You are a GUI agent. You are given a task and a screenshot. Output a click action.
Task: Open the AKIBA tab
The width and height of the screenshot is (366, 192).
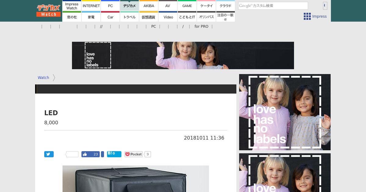pyautogui.click(x=149, y=6)
